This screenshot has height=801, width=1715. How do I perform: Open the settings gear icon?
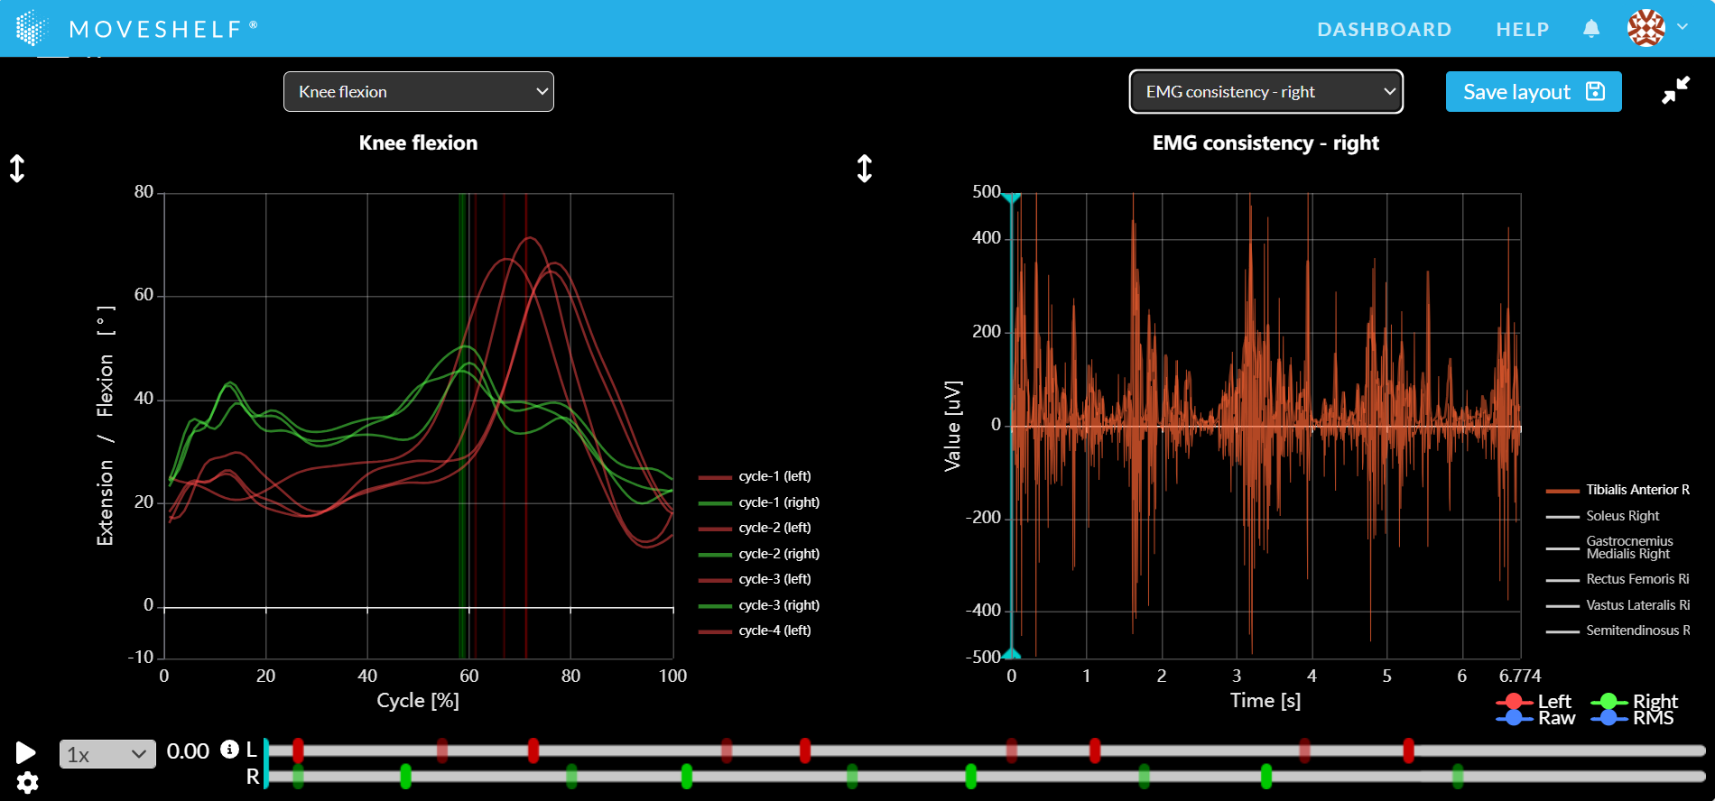coord(27,783)
